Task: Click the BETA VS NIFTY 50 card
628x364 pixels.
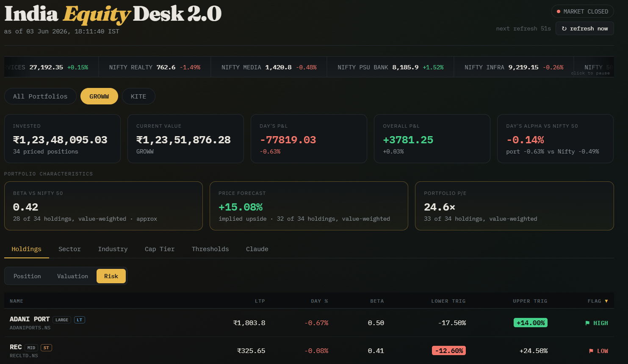Action: tap(103, 206)
